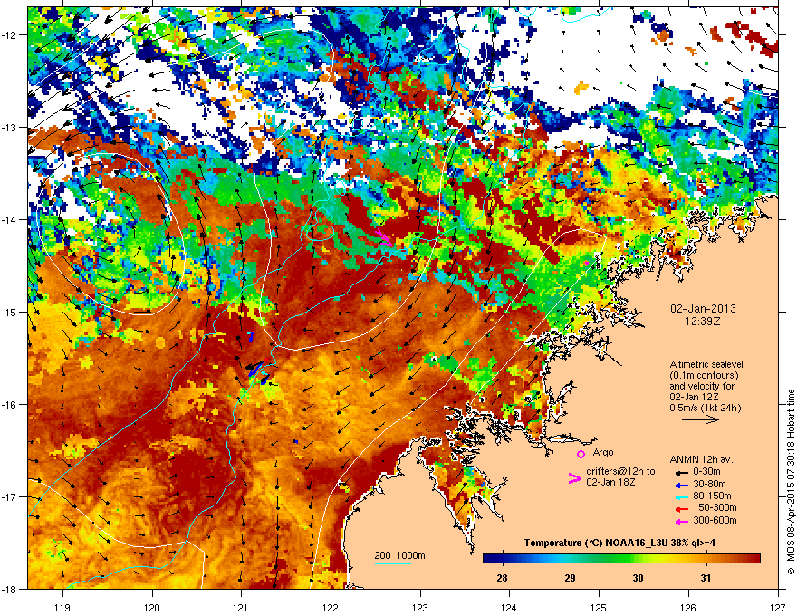797x616 pixels.
Task: Click the longitude axis label '126'
Action: [x=688, y=607]
